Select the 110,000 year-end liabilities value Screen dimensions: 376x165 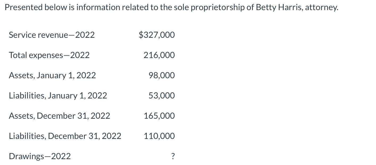click(x=159, y=136)
